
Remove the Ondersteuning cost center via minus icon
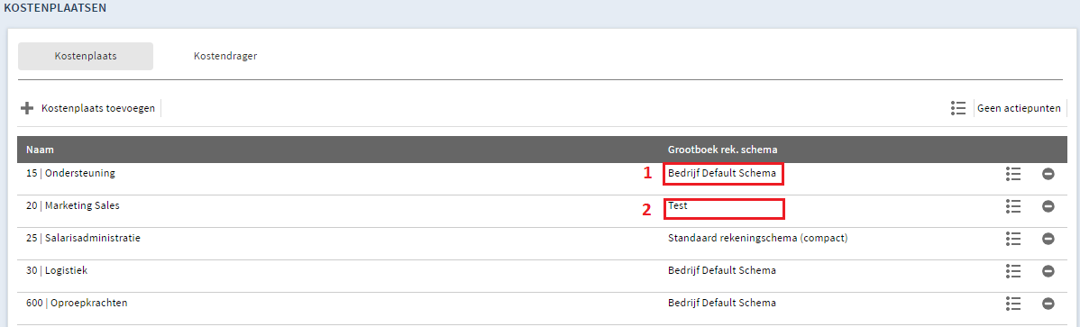coord(1048,174)
